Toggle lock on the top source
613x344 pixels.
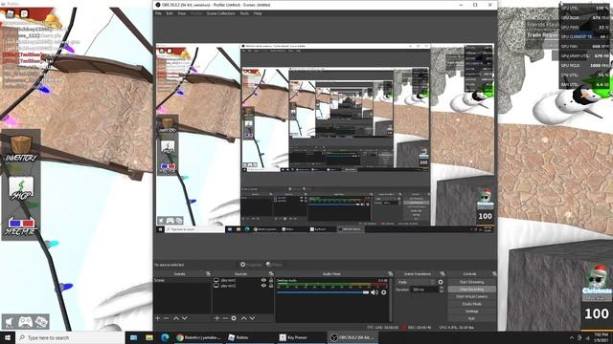pyautogui.click(x=271, y=280)
